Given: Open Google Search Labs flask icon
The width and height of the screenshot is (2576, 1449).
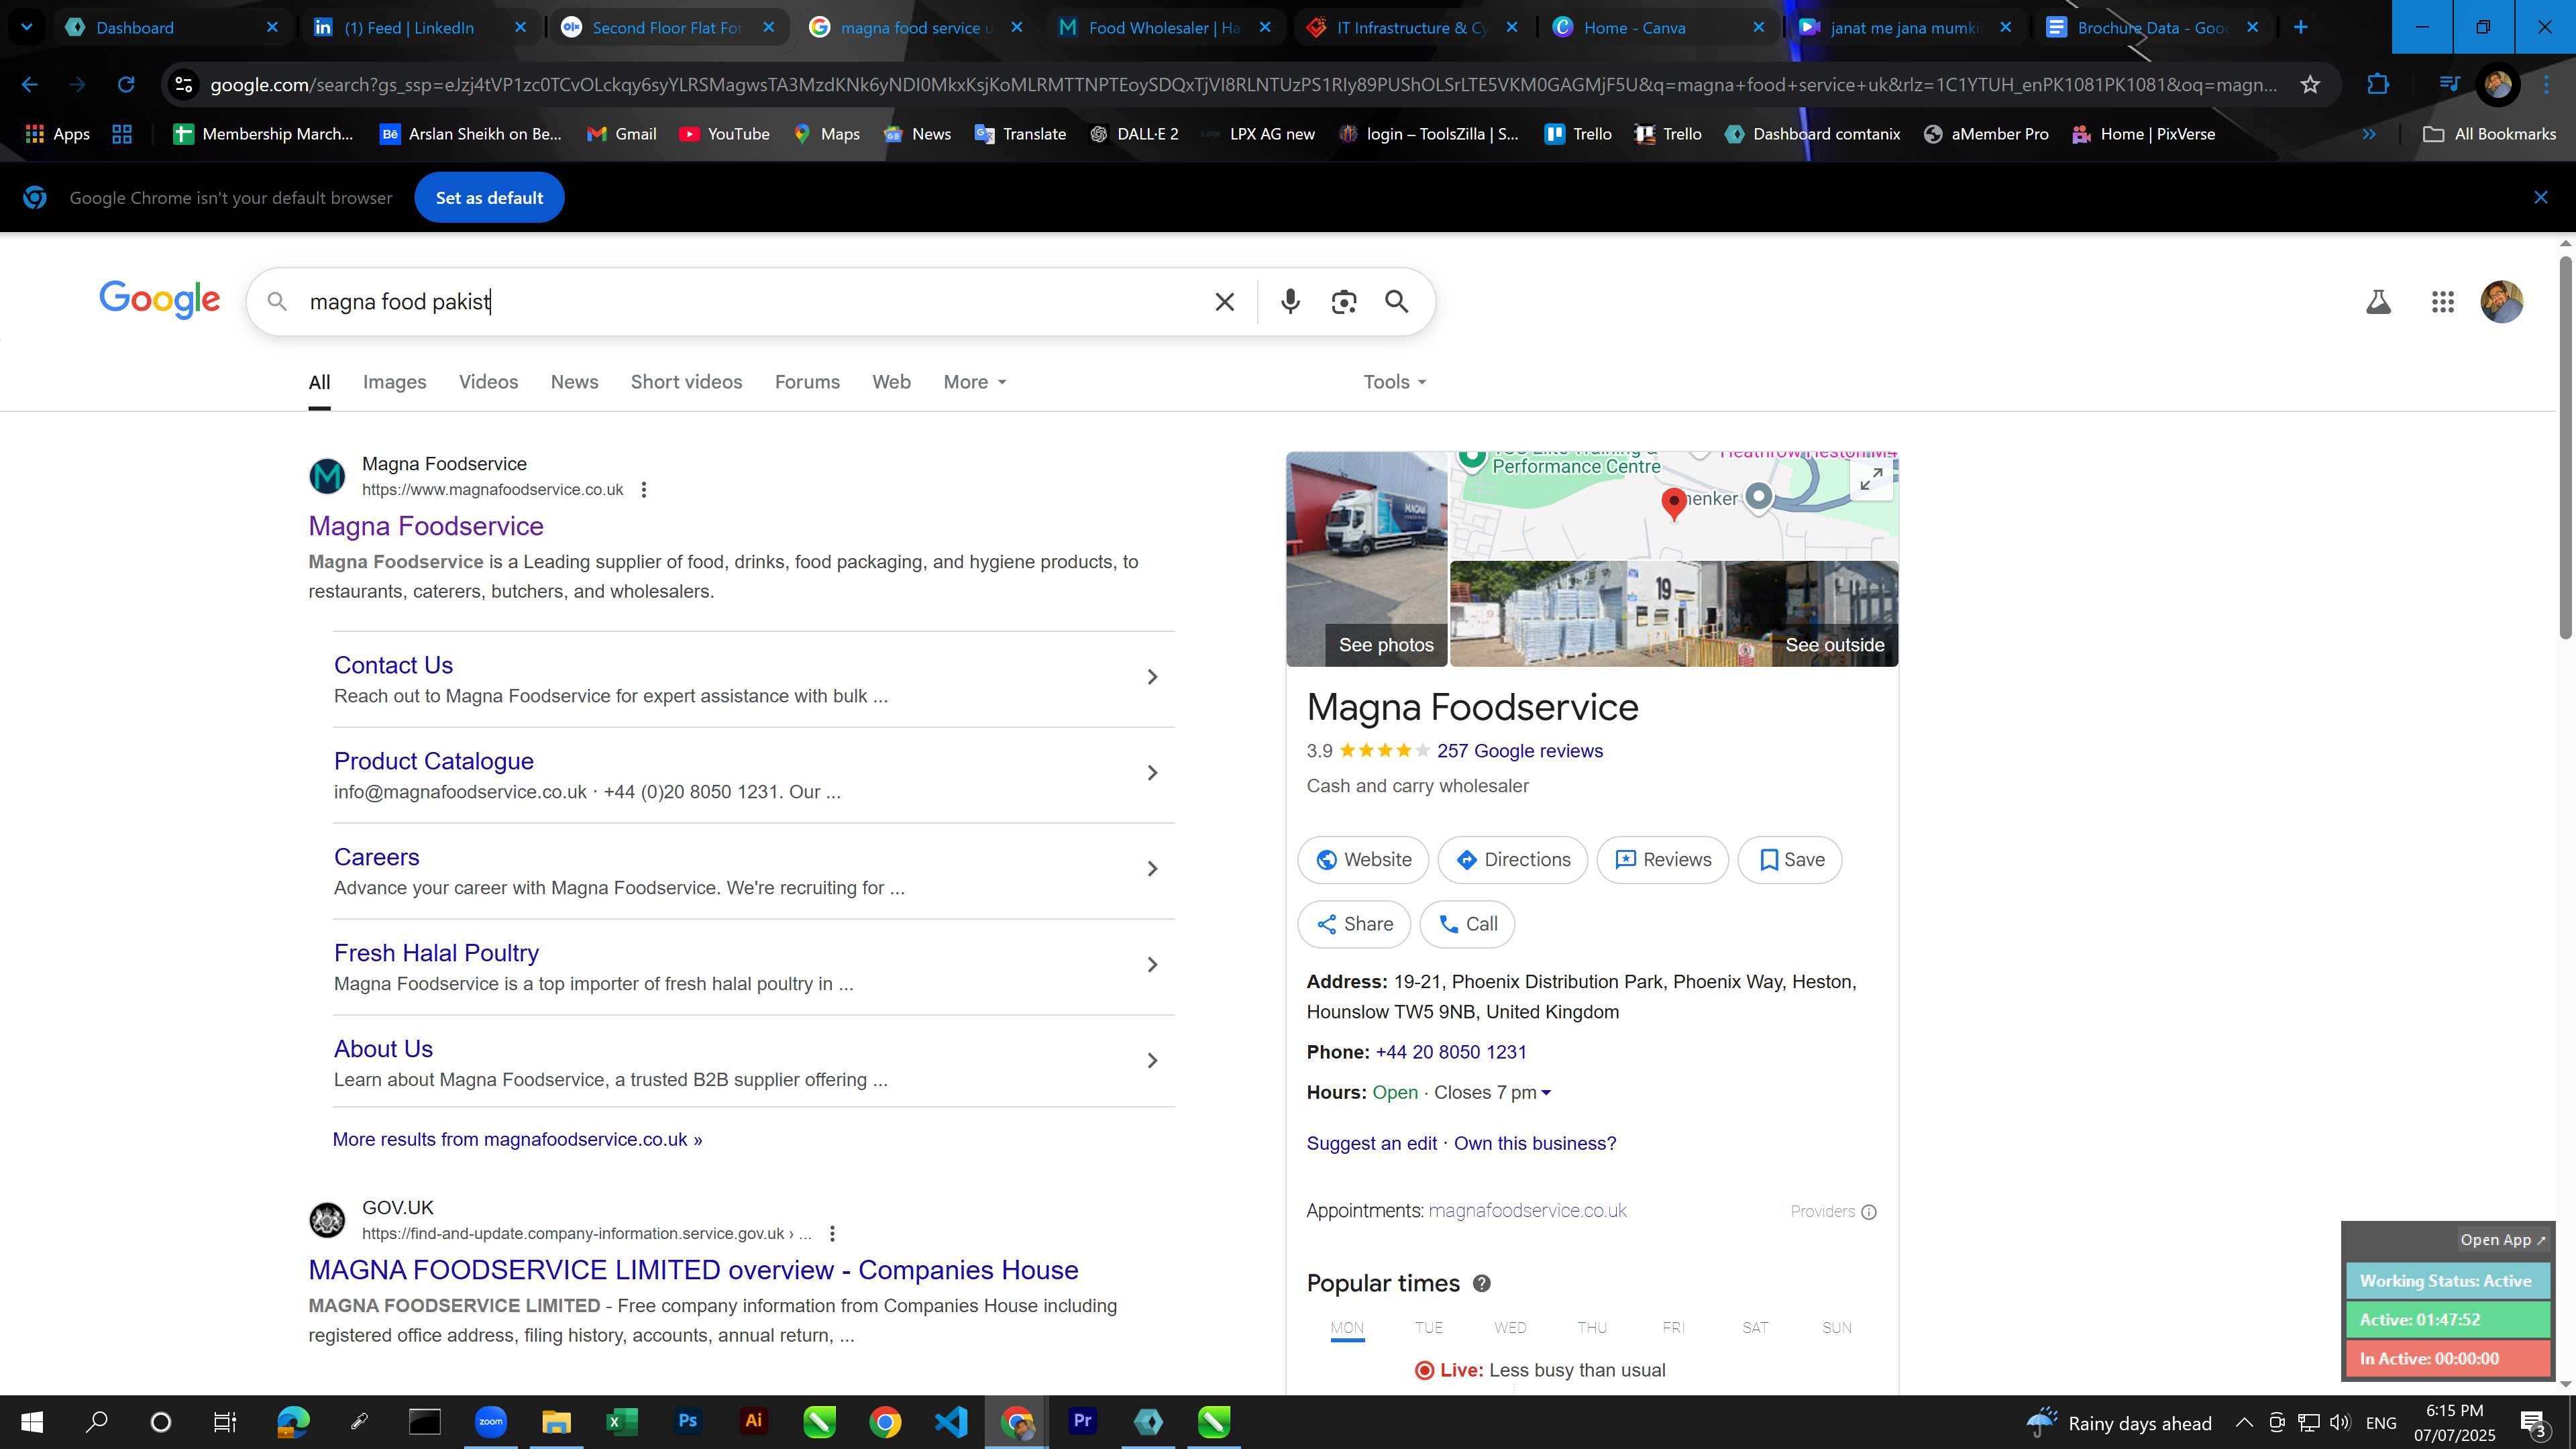Looking at the screenshot, I should tap(2378, 302).
